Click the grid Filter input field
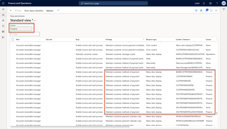The height and width of the screenshot is (129, 227). (25, 34)
